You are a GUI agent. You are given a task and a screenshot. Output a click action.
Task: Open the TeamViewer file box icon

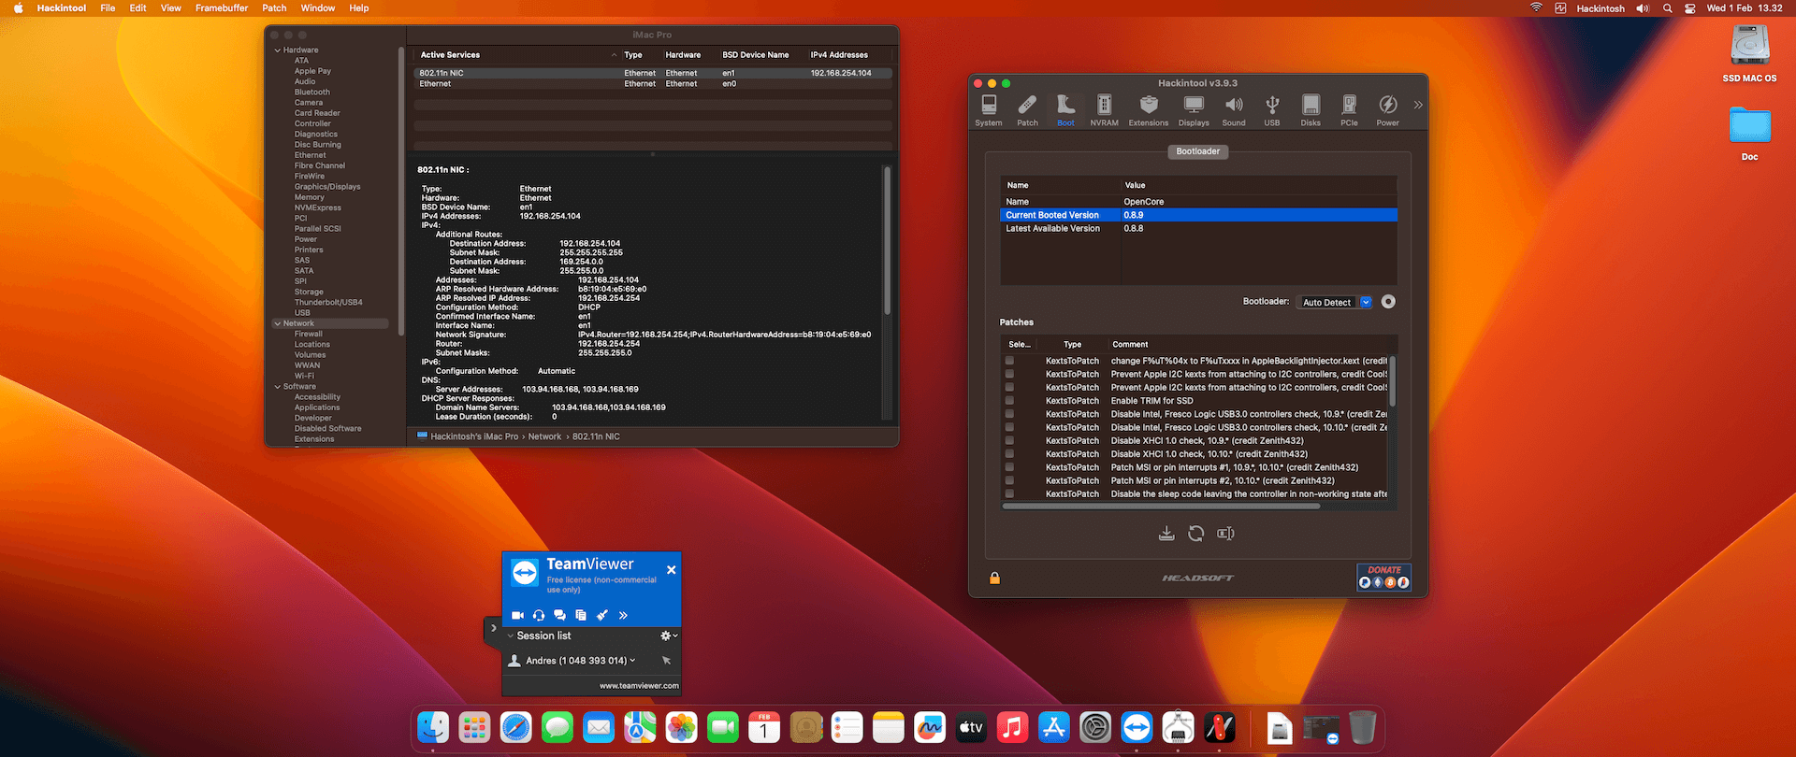581,615
